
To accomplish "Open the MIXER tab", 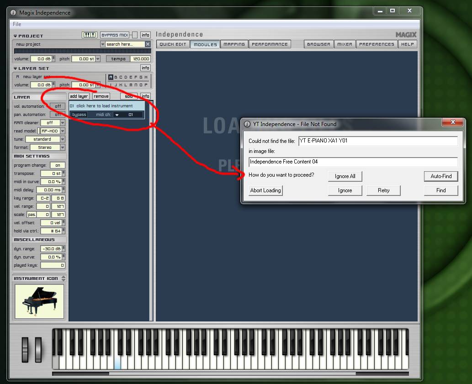I will [x=345, y=44].
